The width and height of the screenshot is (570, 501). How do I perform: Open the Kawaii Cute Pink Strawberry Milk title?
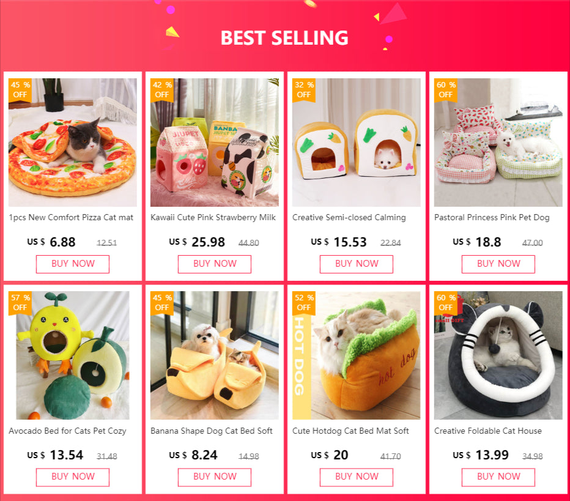point(213,217)
